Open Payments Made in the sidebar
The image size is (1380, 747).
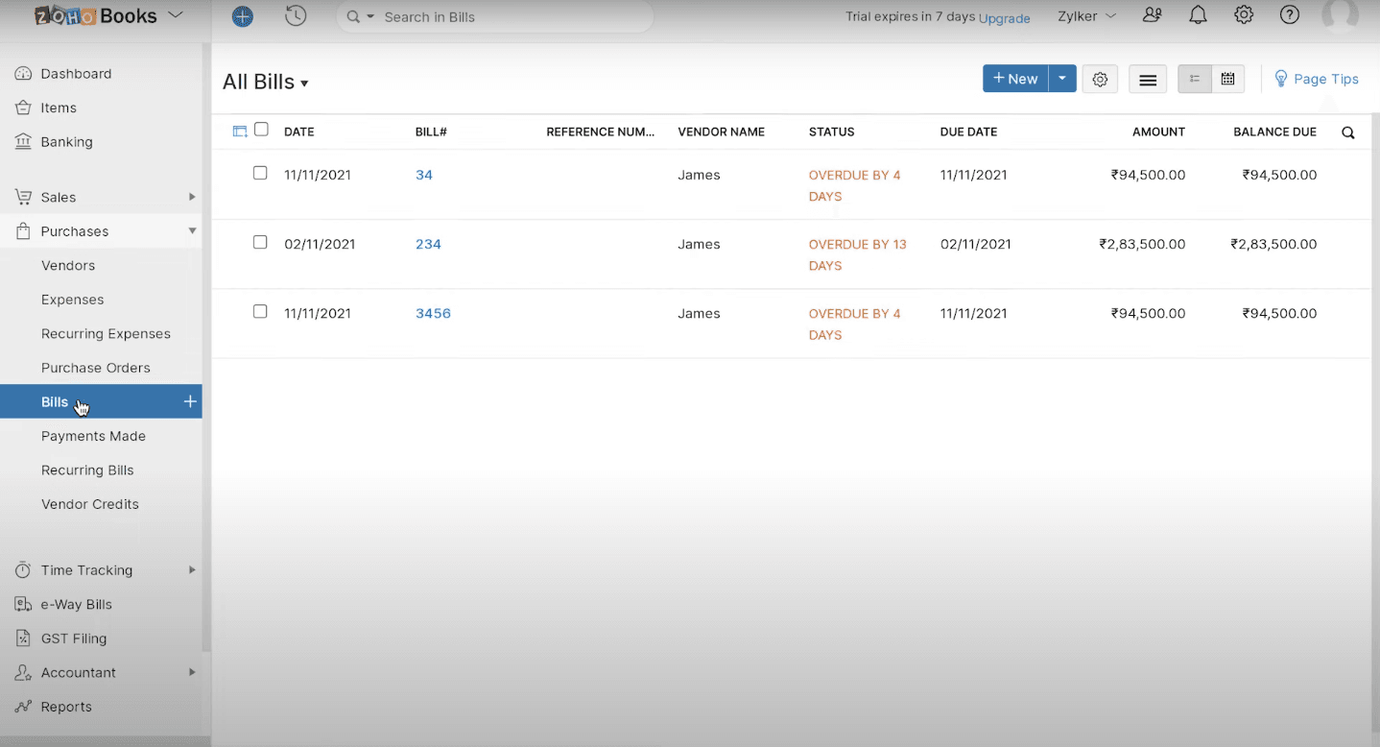click(x=93, y=436)
